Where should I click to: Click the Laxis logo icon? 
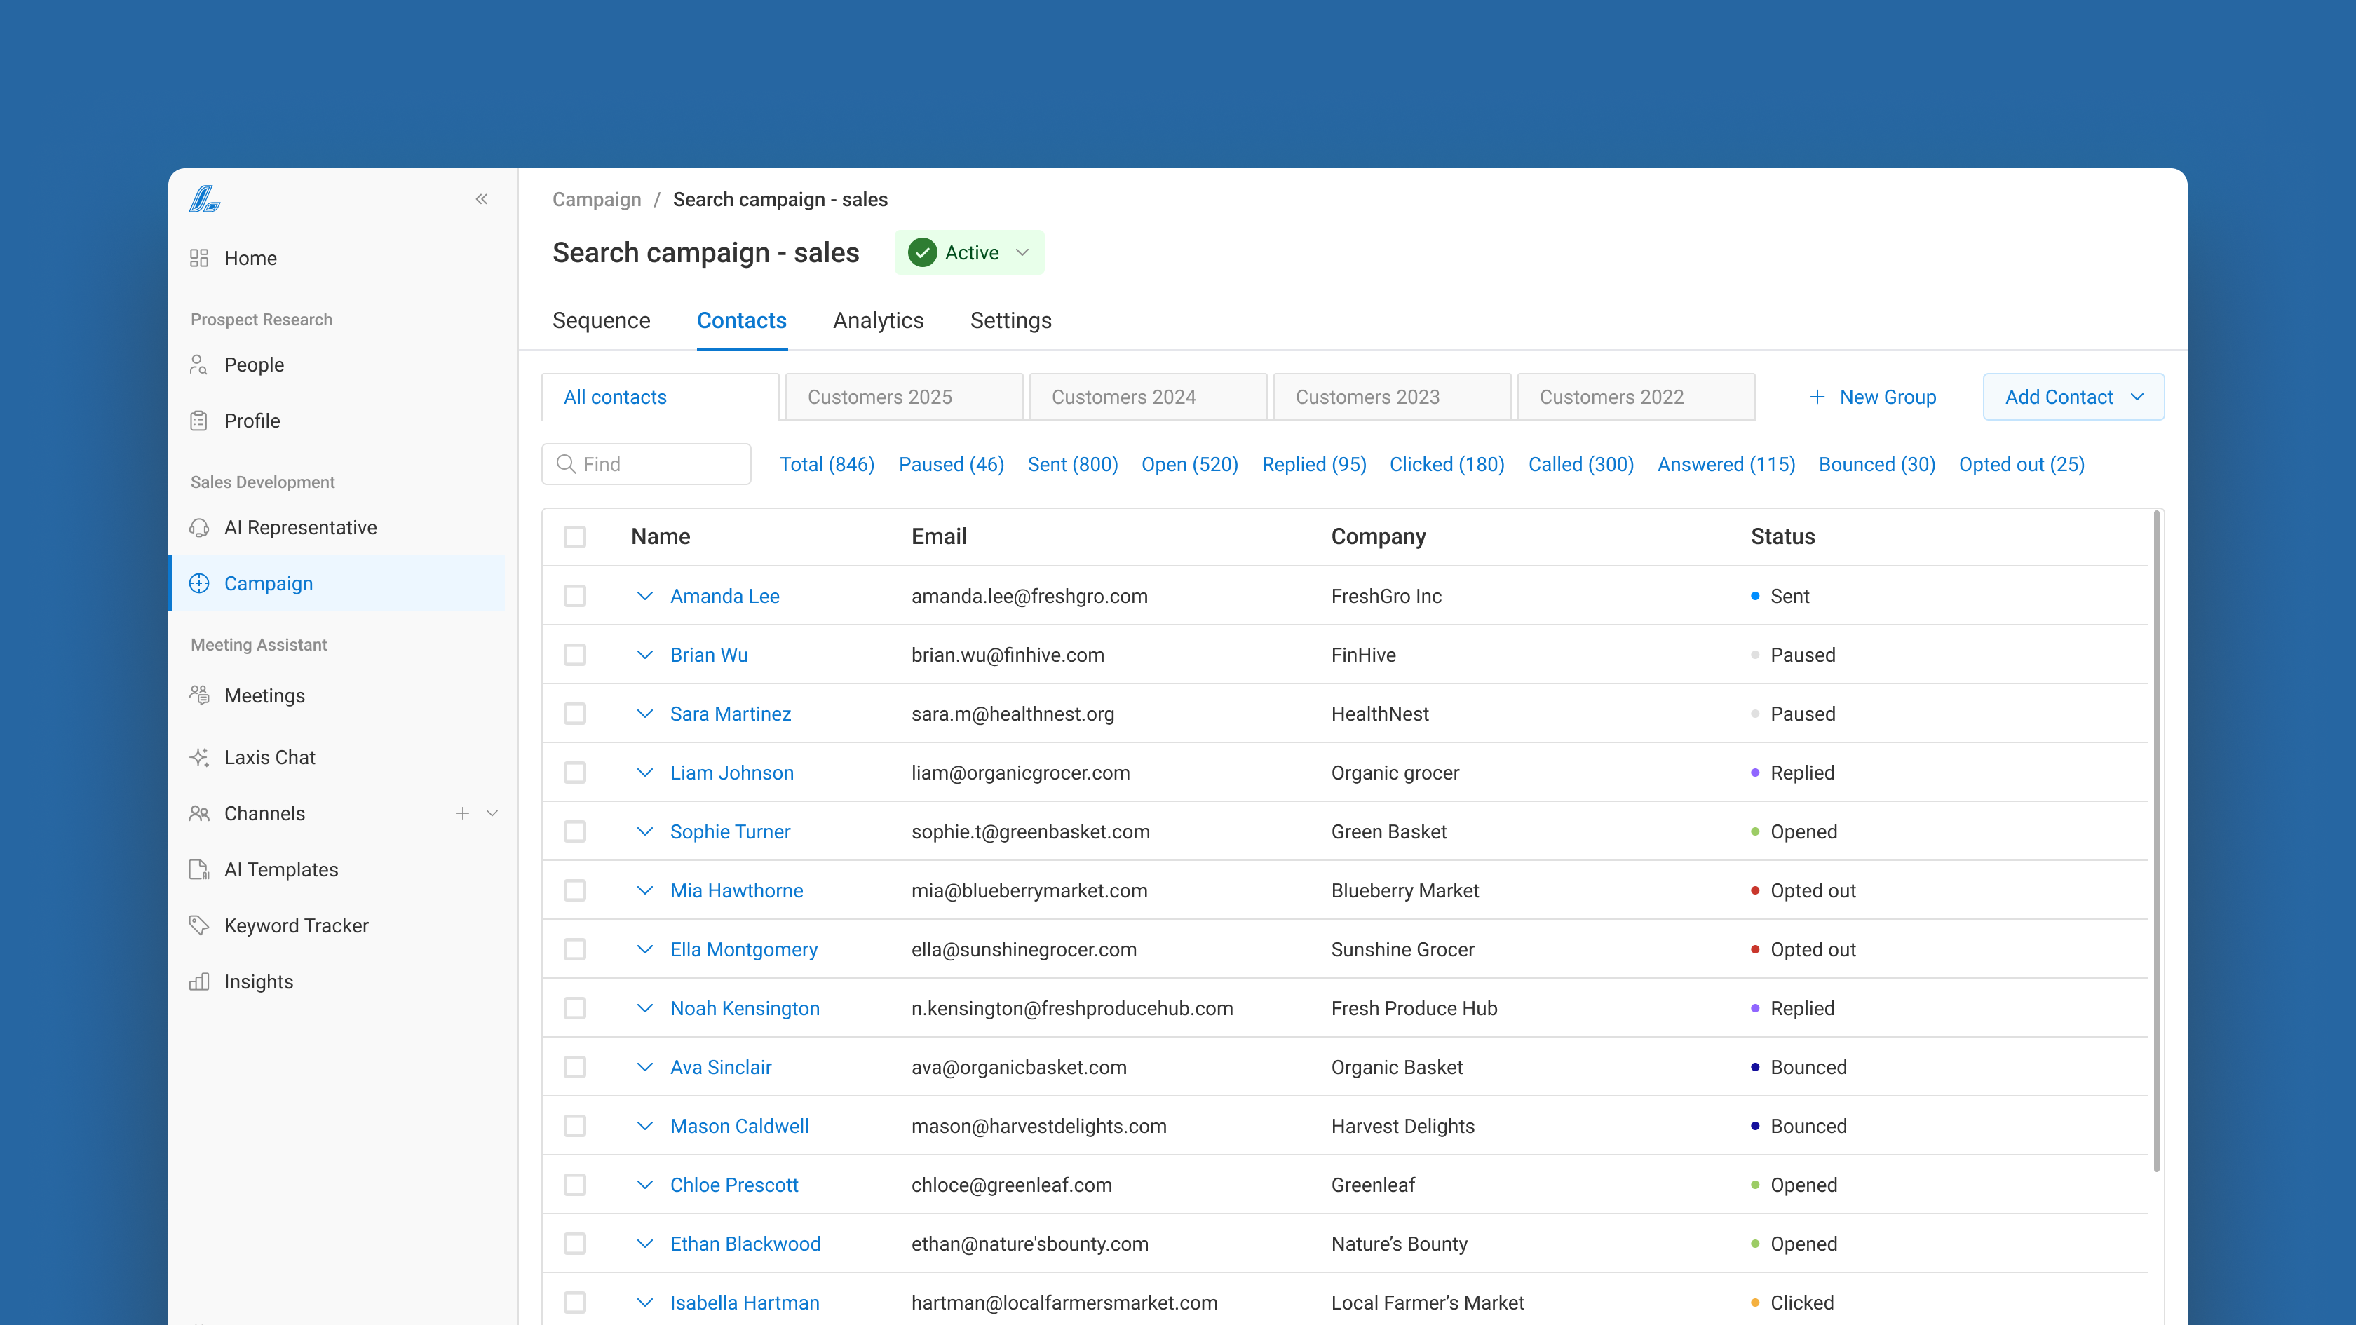click(x=205, y=199)
